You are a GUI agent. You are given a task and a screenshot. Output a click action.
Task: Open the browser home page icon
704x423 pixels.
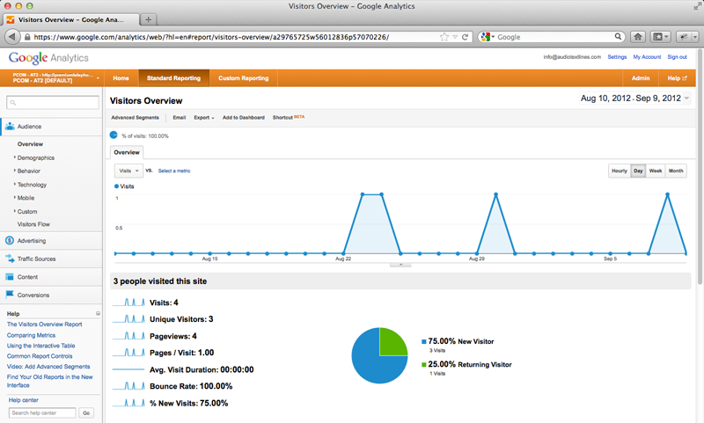[x=637, y=37]
